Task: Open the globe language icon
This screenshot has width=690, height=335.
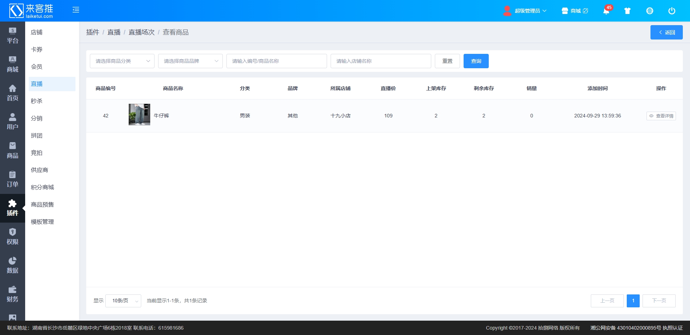Action: [650, 11]
